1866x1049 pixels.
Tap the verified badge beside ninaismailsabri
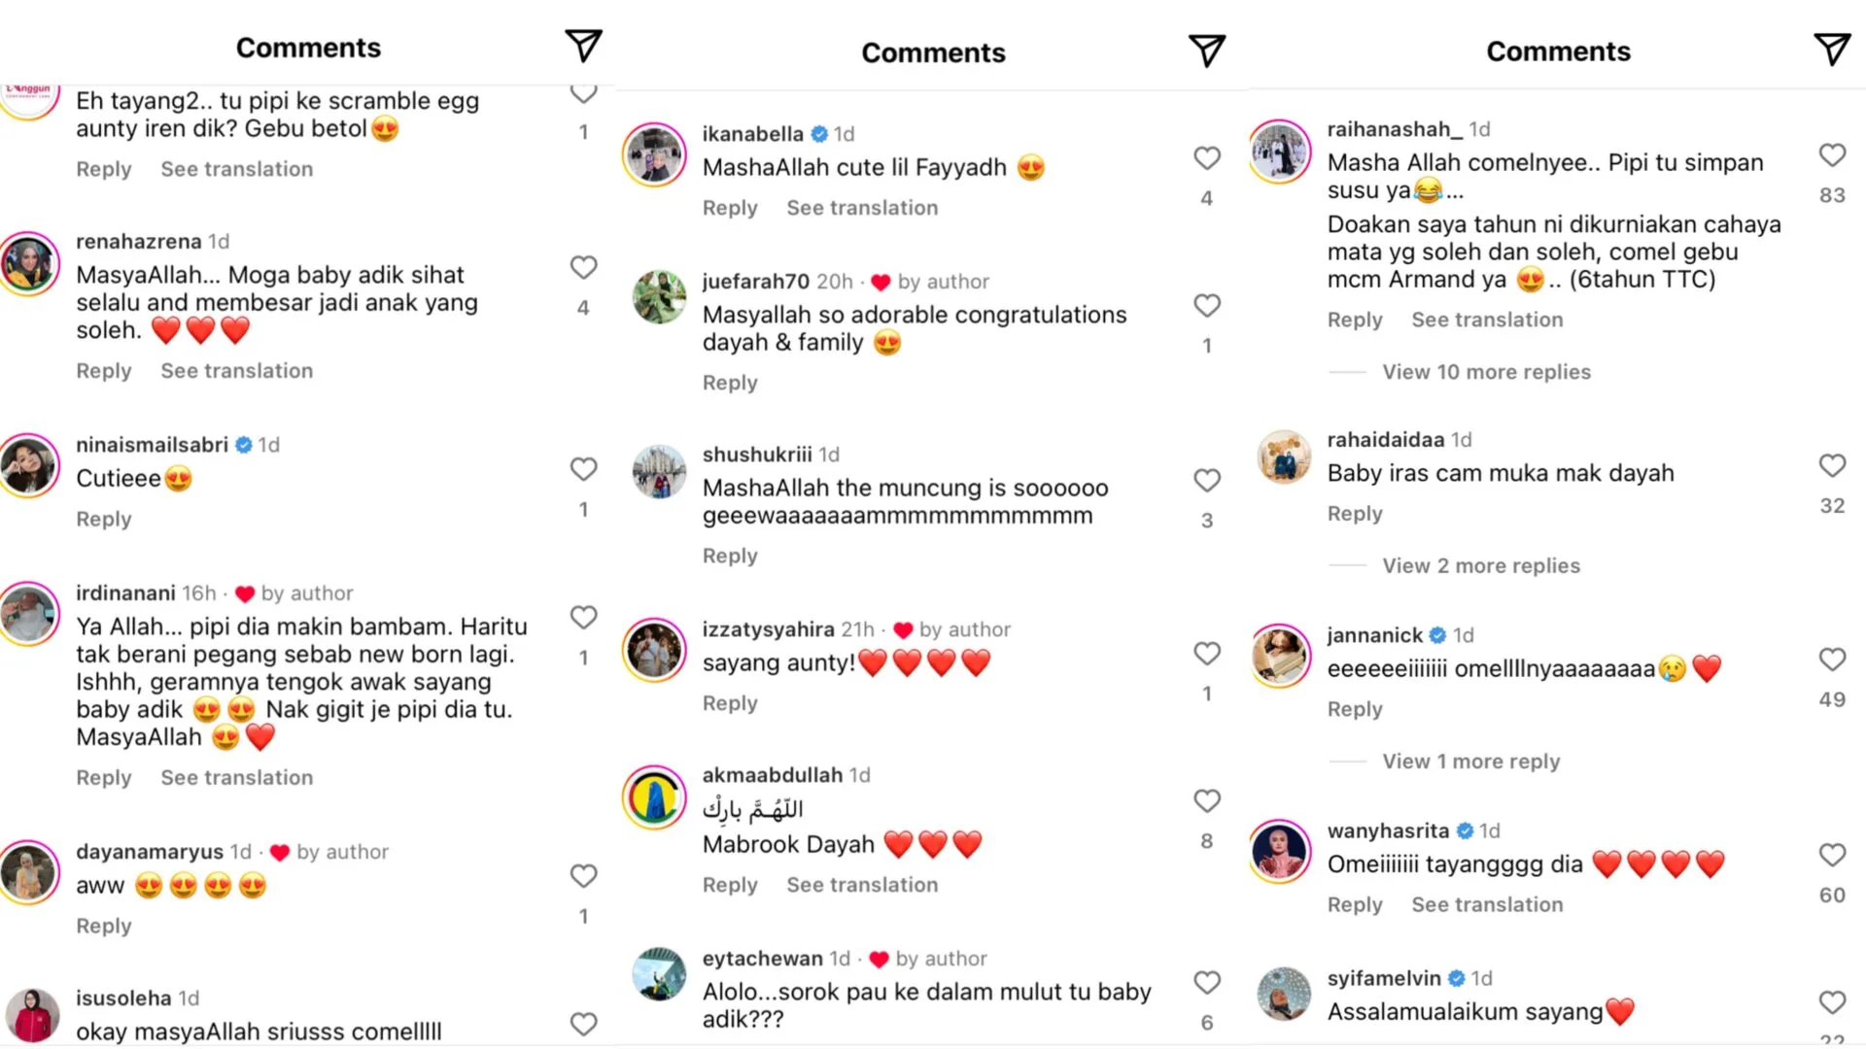coord(244,445)
